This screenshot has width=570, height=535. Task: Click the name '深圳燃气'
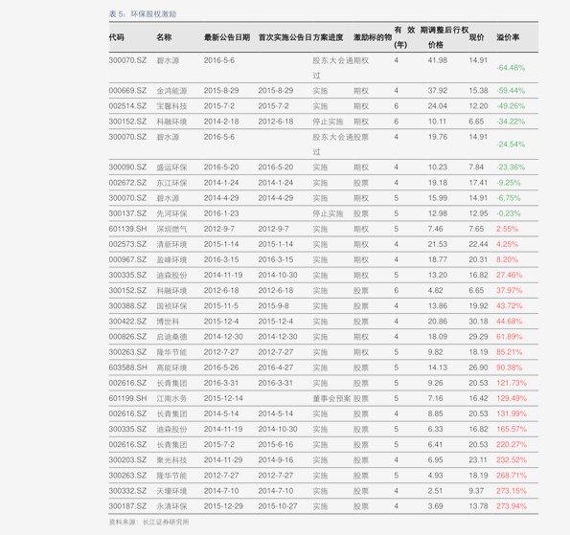(x=171, y=229)
